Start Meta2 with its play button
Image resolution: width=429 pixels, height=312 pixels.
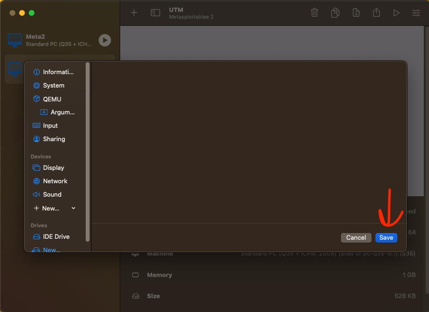point(105,40)
